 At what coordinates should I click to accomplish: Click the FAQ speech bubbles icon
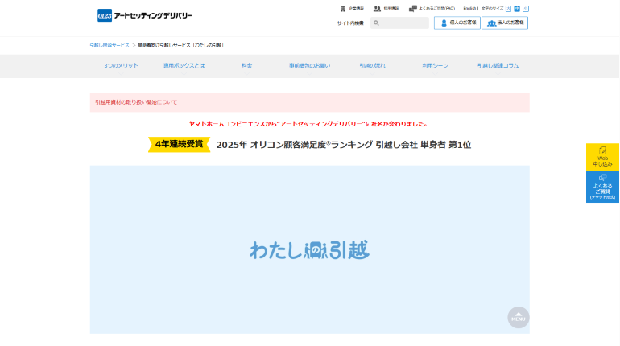[413, 8]
